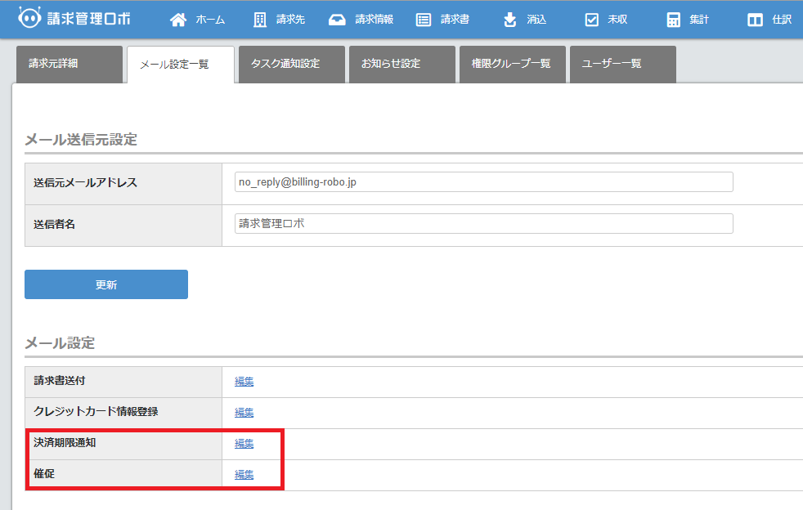Go to the お知らせ設定 tab
The image size is (803, 510).
[x=401, y=64]
